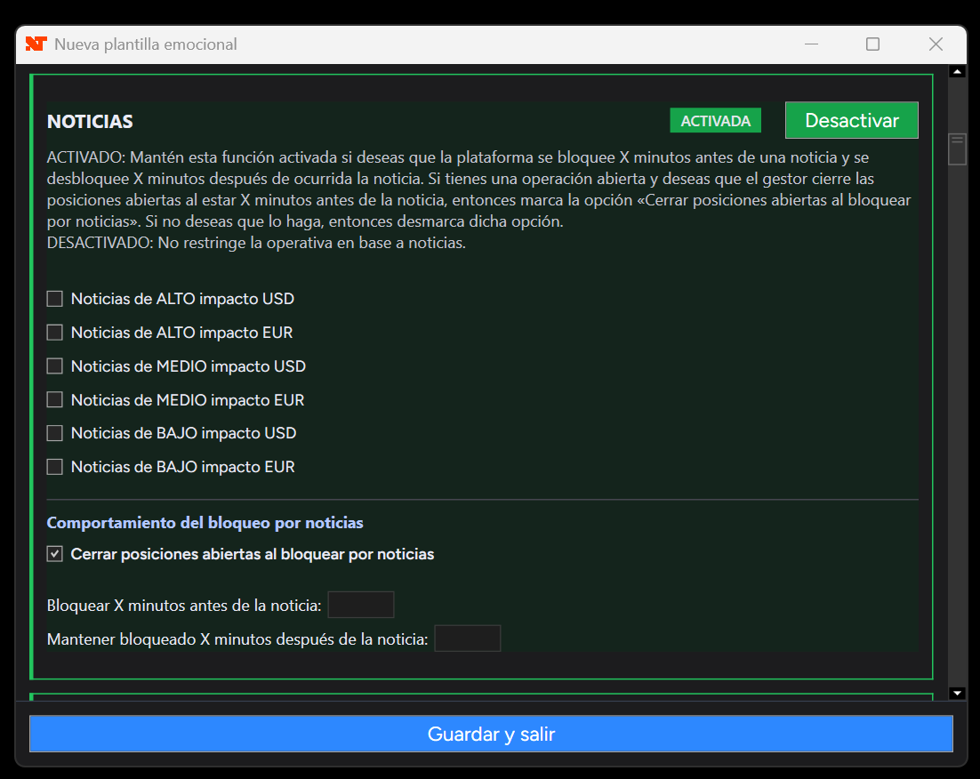Click the NinjaTrader logo icon in title bar
This screenshot has width=980, height=779.
point(36,44)
